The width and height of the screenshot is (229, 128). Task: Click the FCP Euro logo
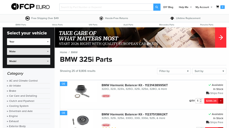[30, 7]
